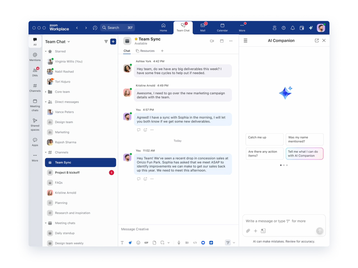Open the Mail tab
The width and height of the screenshot is (358, 268).
click(x=203, y=27)
